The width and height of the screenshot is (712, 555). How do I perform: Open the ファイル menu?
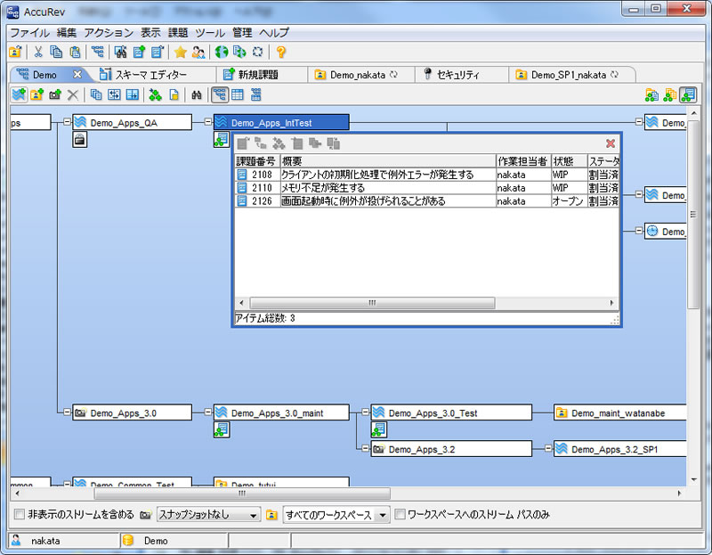30,33
